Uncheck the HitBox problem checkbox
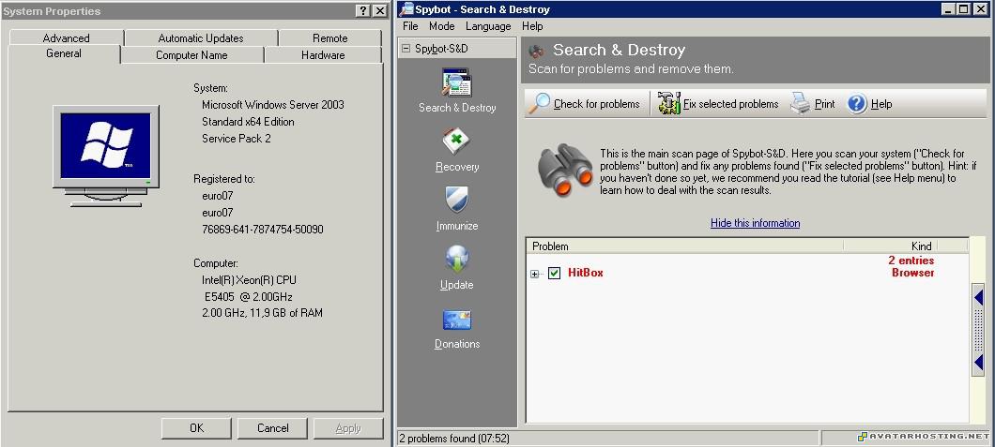 [x=555, y=273]
